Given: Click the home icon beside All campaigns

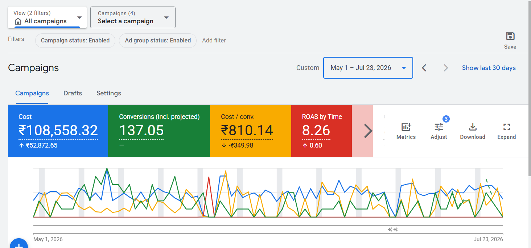Looking at the screenshot, I should point(18,21).
